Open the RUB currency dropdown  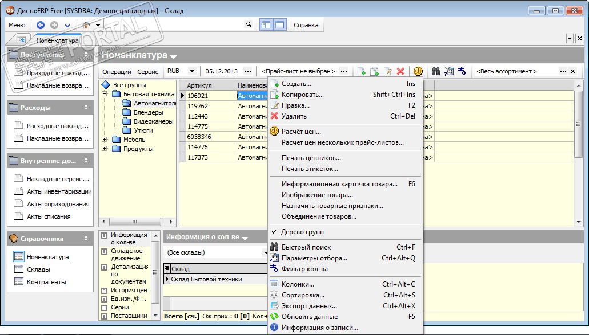click(x=192, y=71)
